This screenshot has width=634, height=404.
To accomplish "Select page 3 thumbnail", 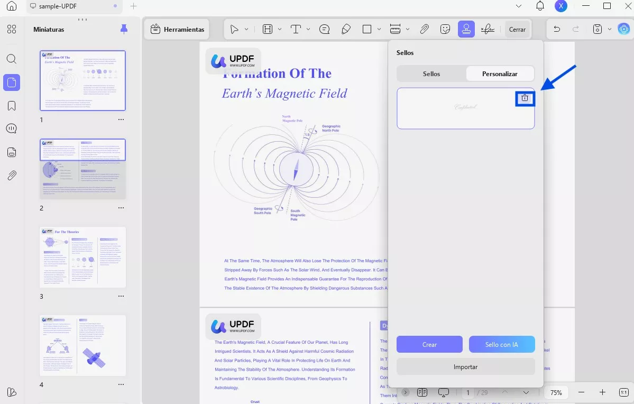I will 83,257.
